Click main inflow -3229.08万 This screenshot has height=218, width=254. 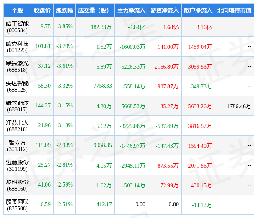pyautogui.click(x=132, y=126)
